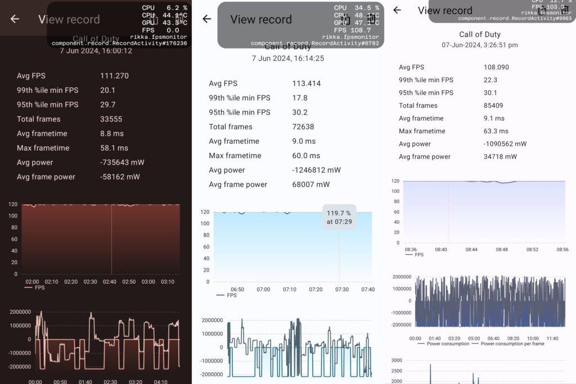Tap the lavender FPS chart in the 3:26:51 pm record
576x384 pixels.
484,212
